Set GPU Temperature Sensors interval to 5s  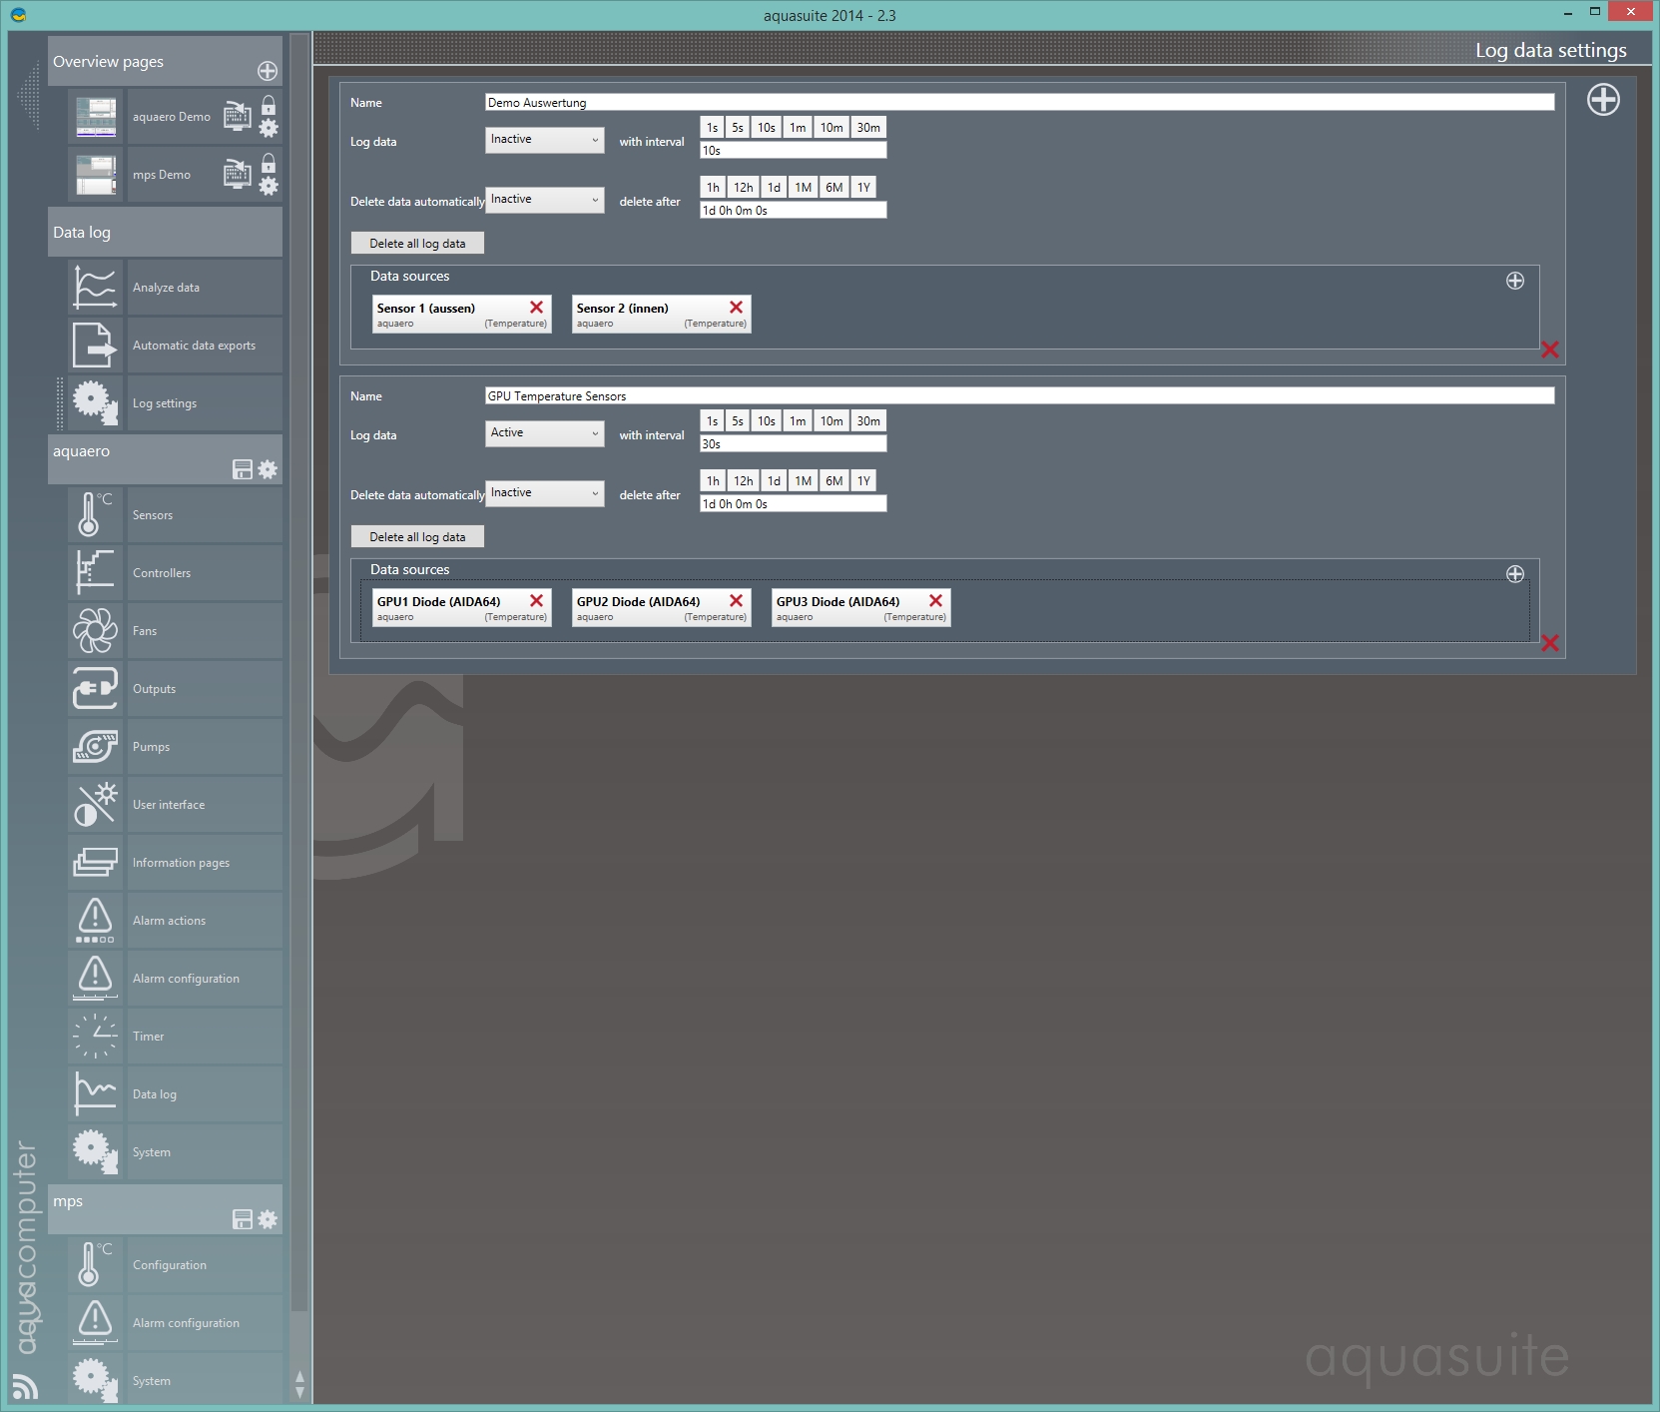(738, 421)
